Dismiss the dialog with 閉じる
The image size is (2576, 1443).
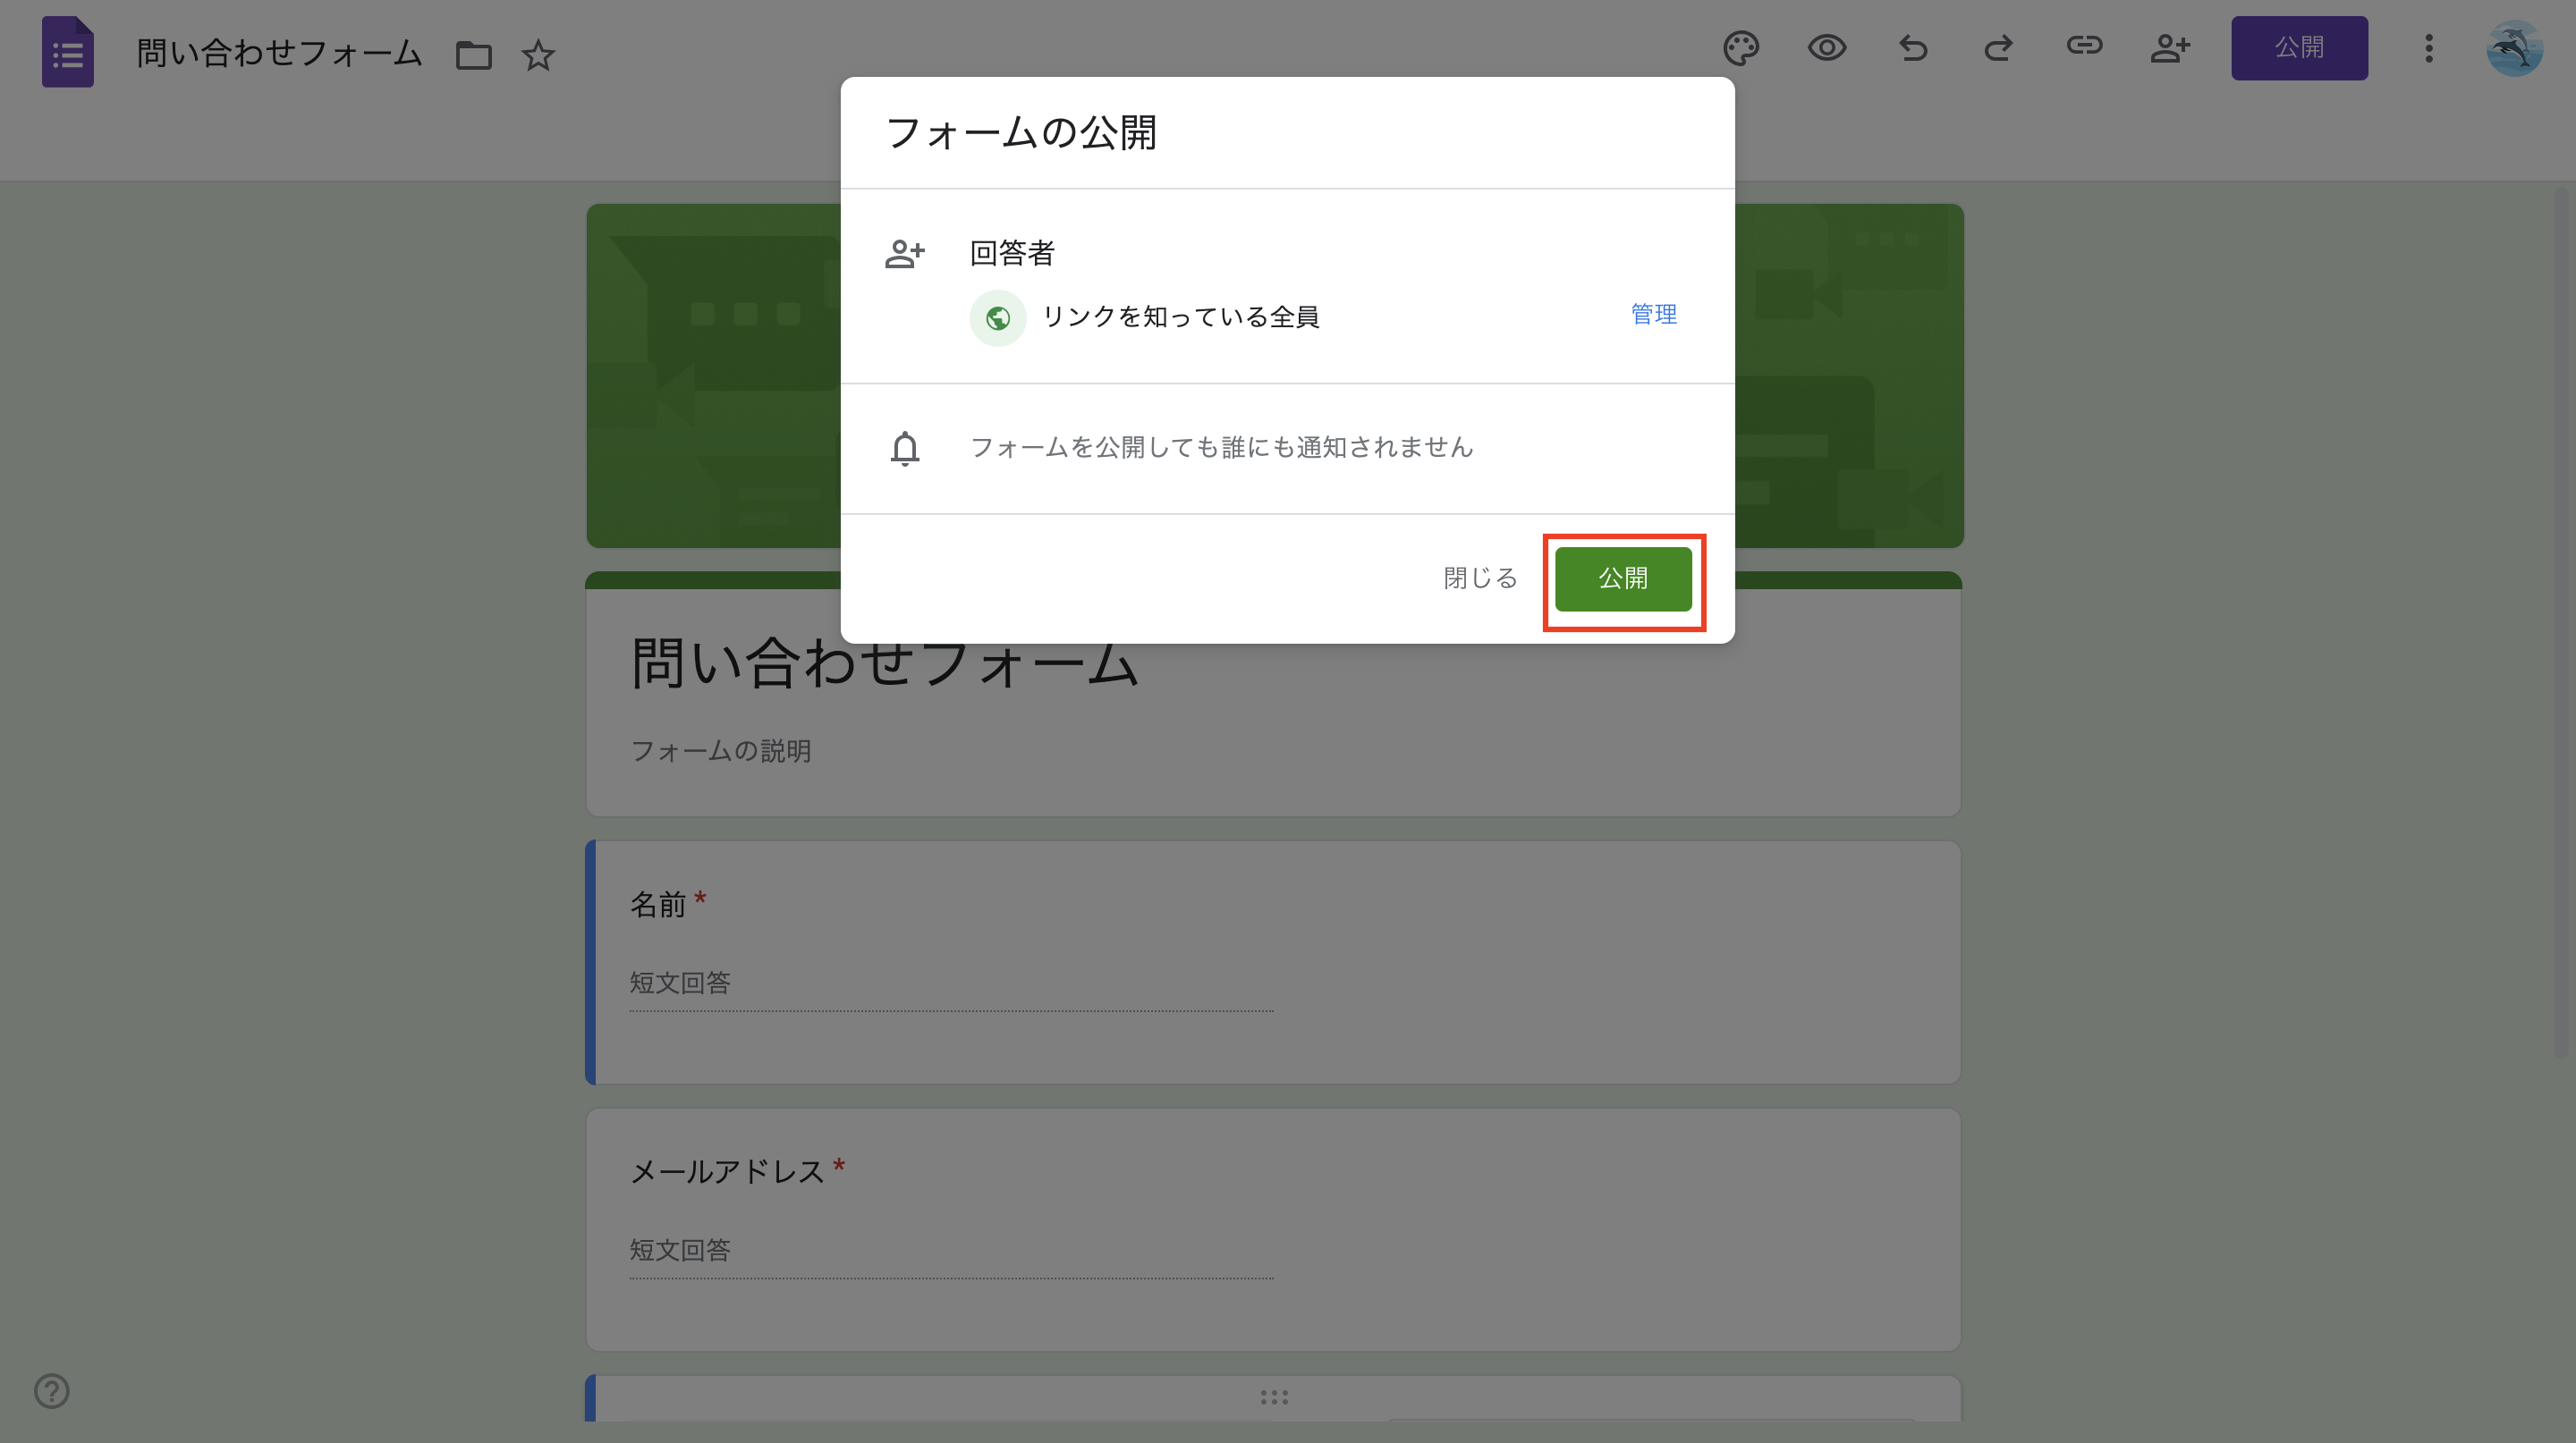[x=1479, y=578]
